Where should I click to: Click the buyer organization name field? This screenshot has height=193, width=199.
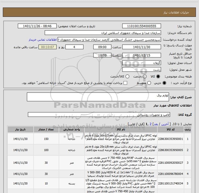coord(103,33)
